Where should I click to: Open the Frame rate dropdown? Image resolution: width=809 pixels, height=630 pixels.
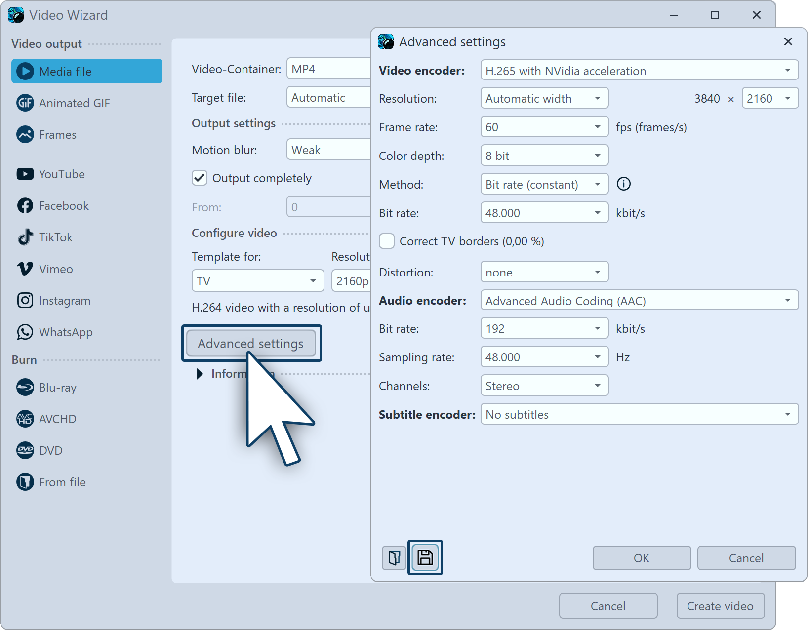[x=544, y=127]
